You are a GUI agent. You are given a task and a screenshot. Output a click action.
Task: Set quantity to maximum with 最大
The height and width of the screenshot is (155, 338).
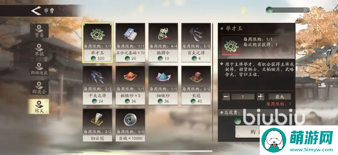pyautogui.click(x=279, y=97)
